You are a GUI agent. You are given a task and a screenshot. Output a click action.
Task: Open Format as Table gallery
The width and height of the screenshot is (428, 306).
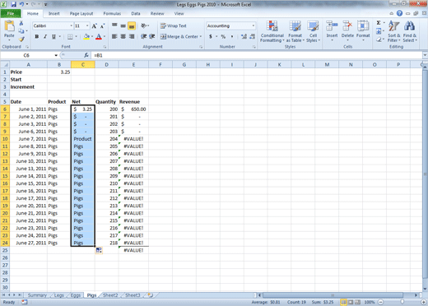point(295,31)
